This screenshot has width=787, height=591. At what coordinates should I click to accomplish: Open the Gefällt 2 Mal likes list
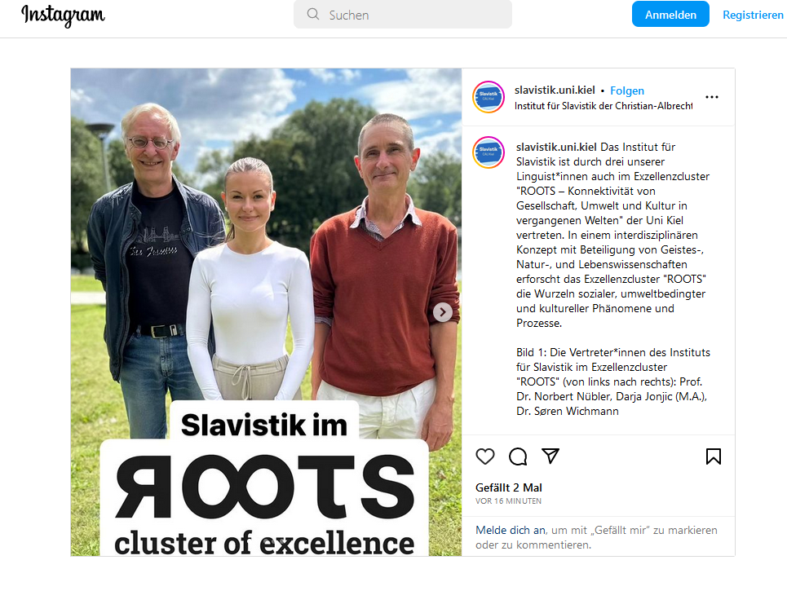508,487
